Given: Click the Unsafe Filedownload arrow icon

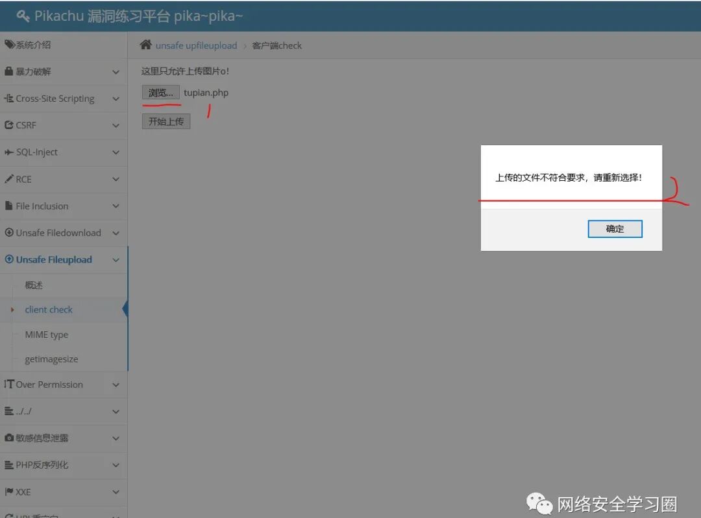Looking at the screenshot, I should pos(9,232).
